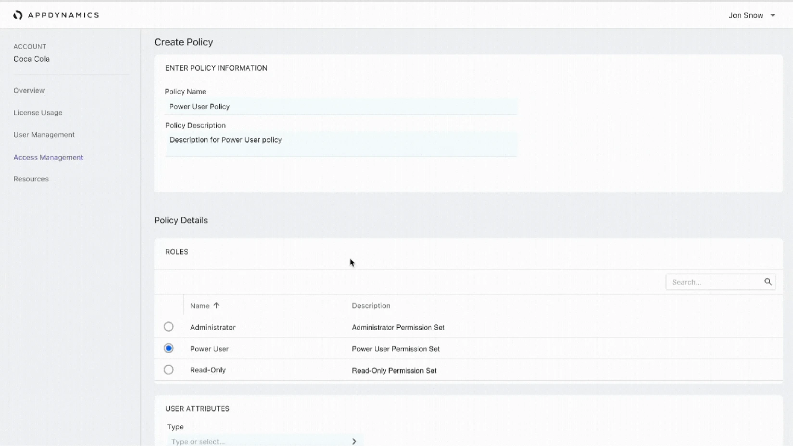Click the search magnifier icon in Roles

(768, 282)
